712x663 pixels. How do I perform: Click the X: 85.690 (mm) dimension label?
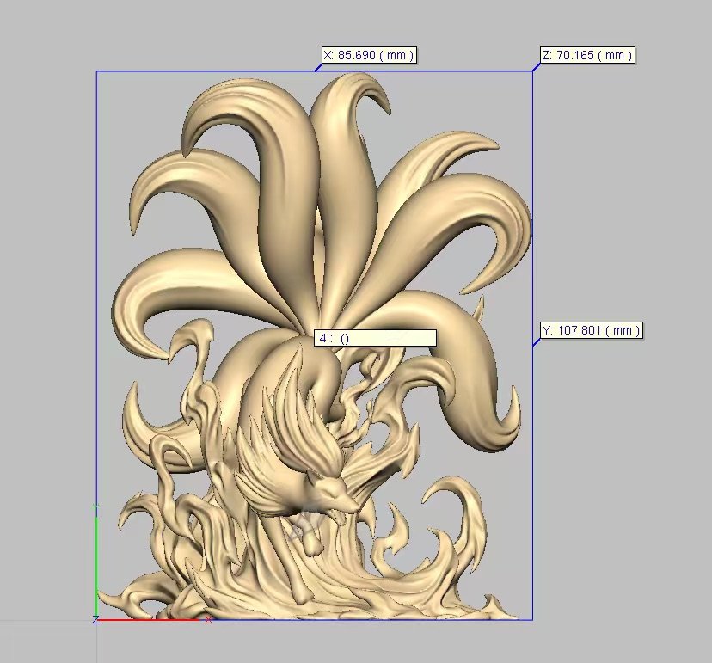[368, 55]
